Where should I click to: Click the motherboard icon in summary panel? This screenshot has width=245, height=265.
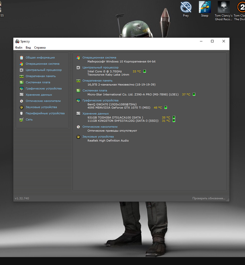tap(78, 90)
